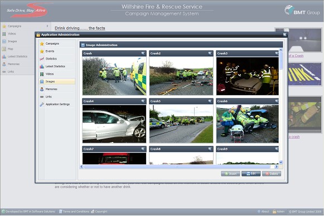The image size is (324, 216).
Task: Expand the Crash6 image panel corner icon
Action: (x=277, y=101)
